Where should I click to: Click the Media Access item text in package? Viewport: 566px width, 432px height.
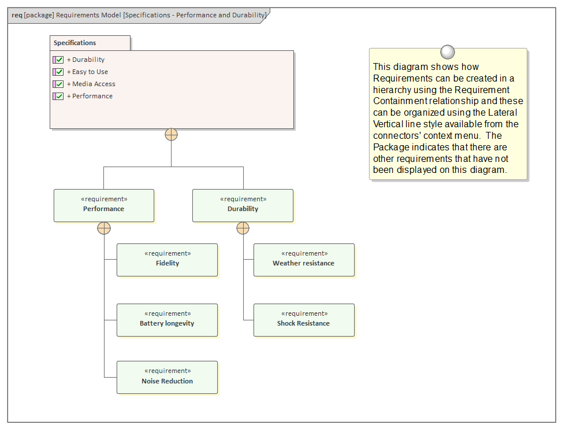coord(94,84)
